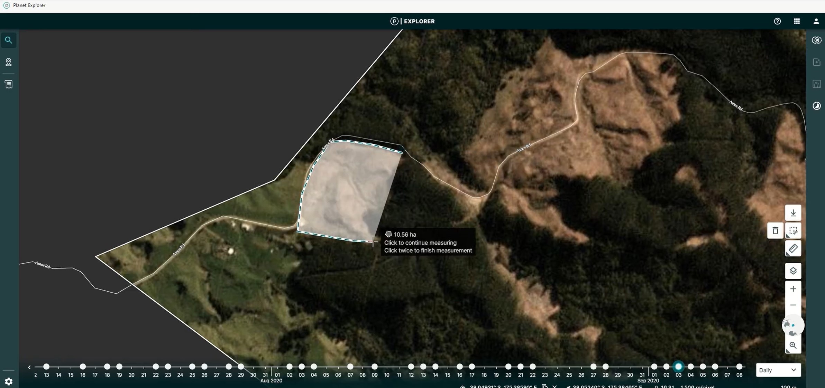Select September 03 on the timeline
825x388 pixels.
(x=678, y=367)
